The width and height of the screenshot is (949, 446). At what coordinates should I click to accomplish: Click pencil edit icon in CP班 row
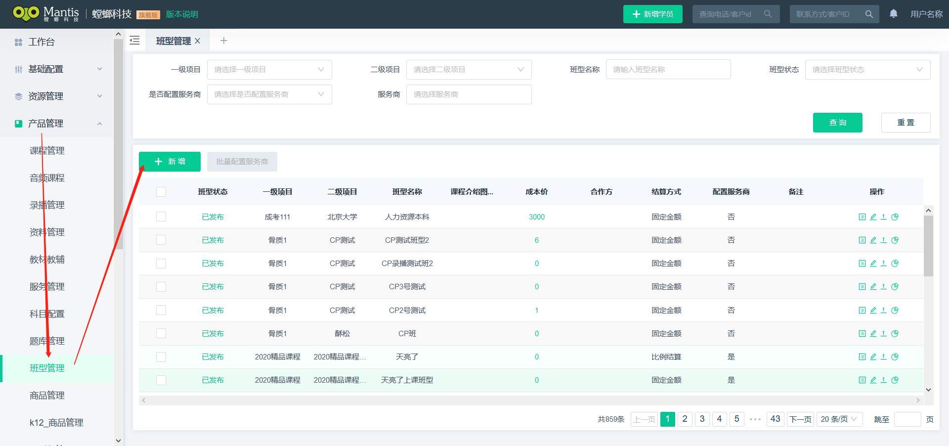tap(873, 334)
